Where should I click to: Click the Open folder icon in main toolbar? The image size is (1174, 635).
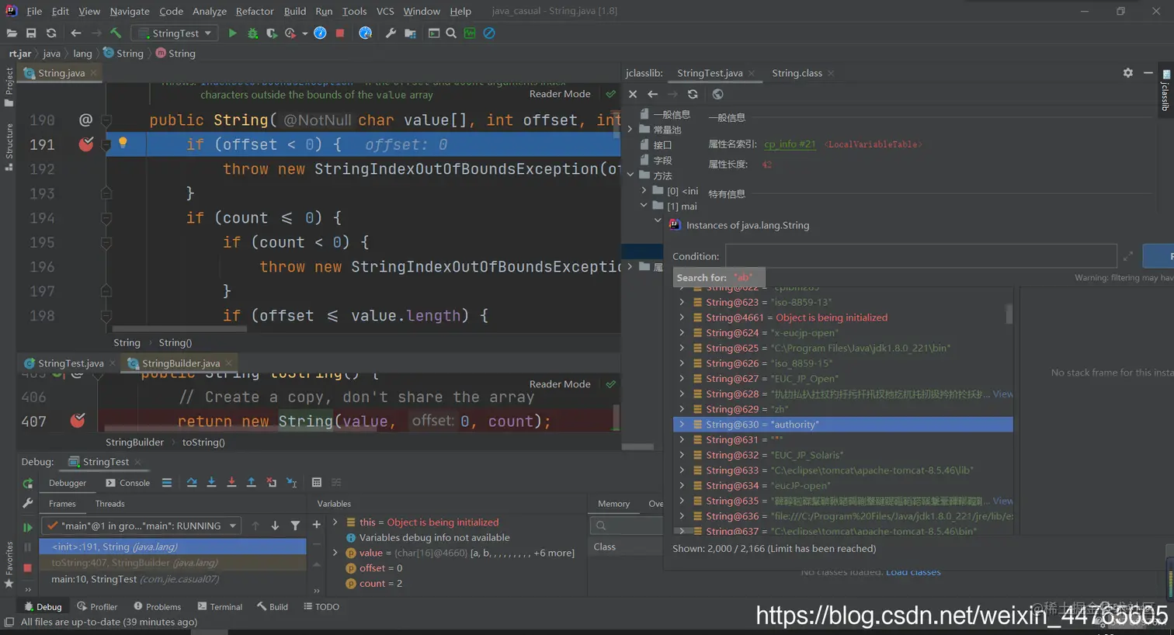click(12, 33)
